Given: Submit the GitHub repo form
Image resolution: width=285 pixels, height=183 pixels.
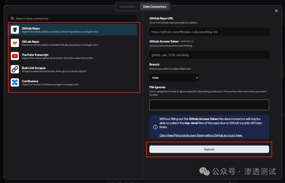Looking at the screenshot, I should click(x=209, y=149).
